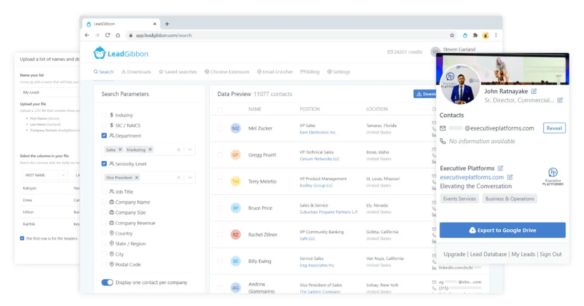Select Mel Zucker's row checkbox
Viewport: 584px width, 306px height.
[220, 129]
